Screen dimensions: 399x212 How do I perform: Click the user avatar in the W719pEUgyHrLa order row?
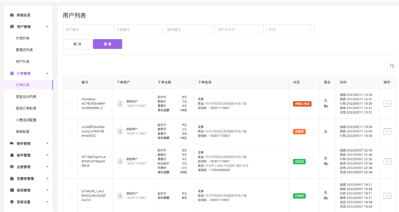[x=120, y=161]
